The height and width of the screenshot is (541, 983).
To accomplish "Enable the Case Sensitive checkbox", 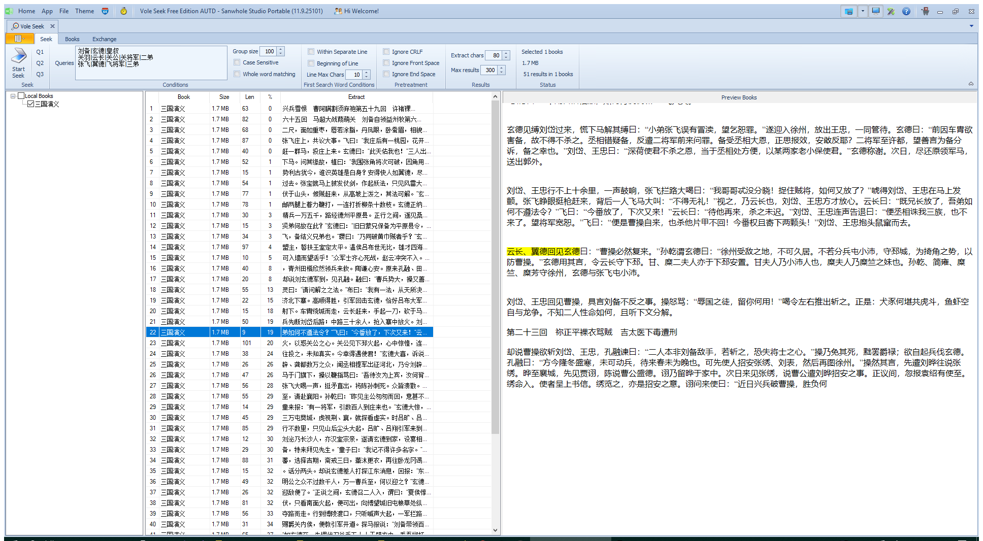I will 237,62.
